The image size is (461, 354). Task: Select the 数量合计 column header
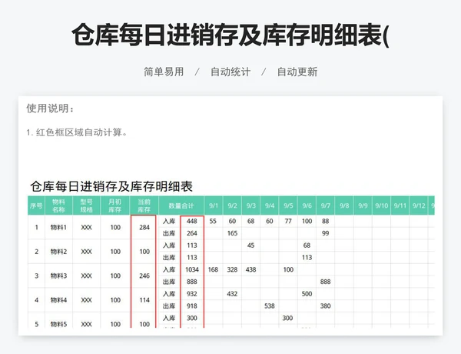click(x=181, y=205)
